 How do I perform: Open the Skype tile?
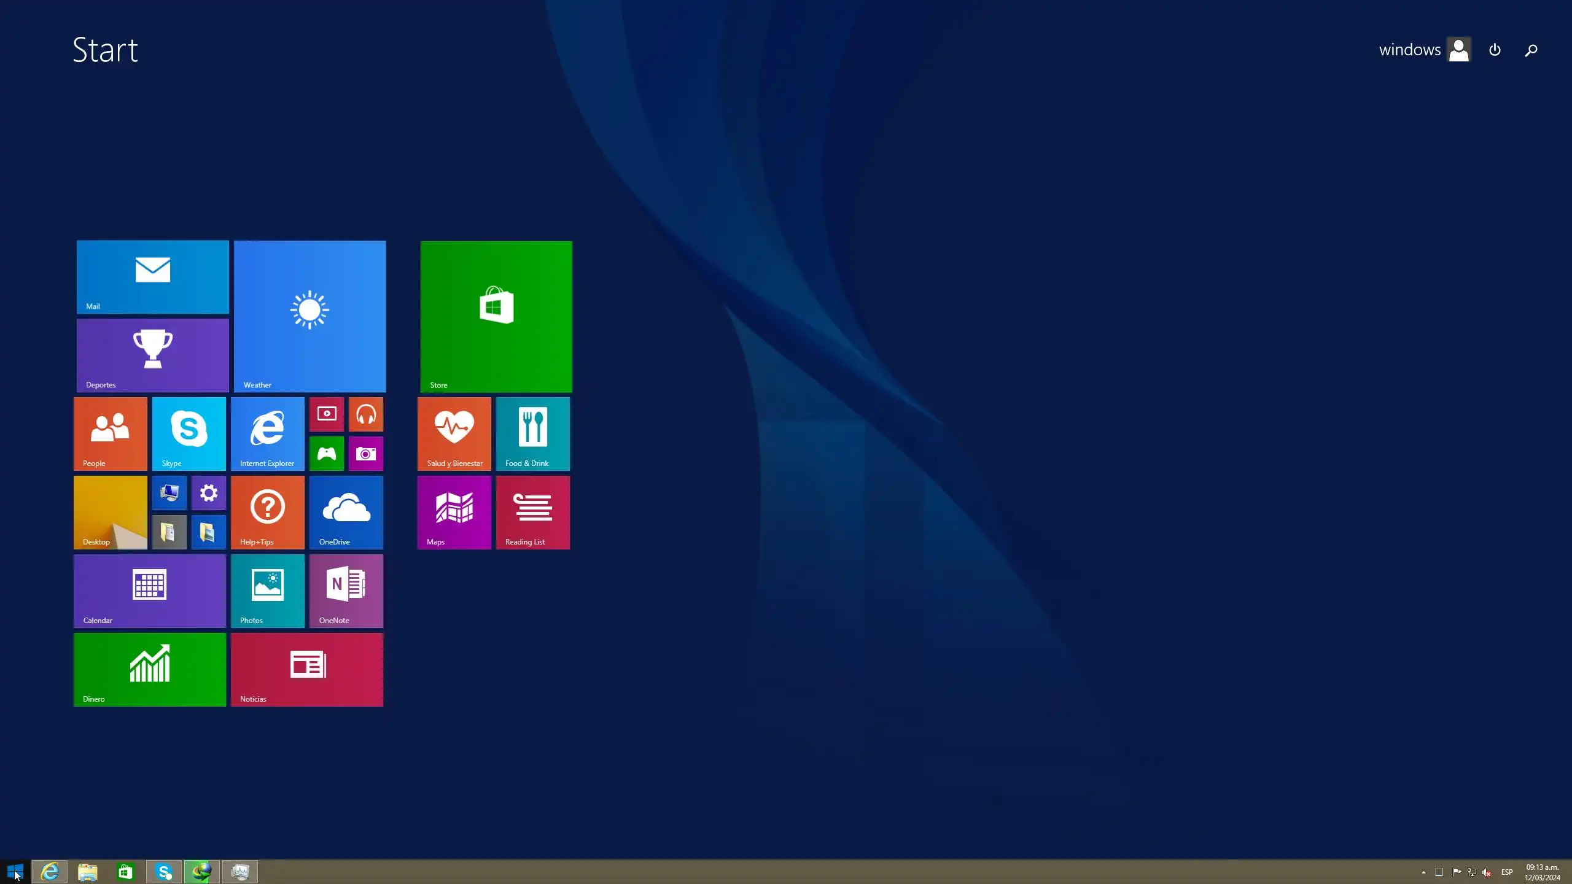189,433
